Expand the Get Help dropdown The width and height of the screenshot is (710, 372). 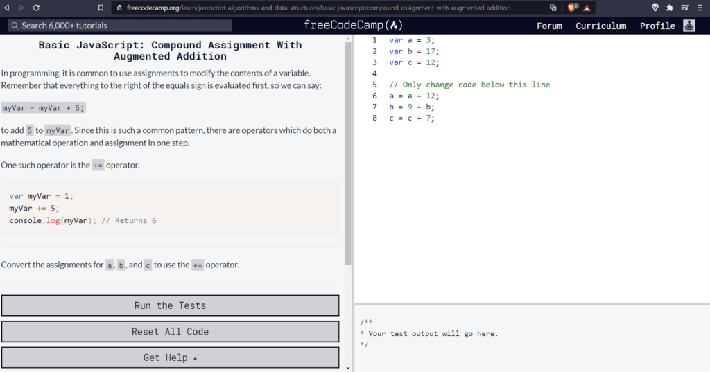tap(170, 357)
